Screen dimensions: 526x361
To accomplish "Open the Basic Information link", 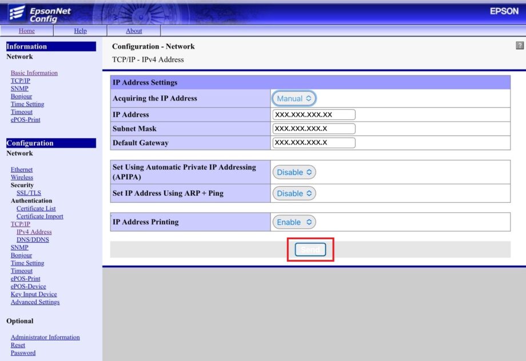I will pyautogui.click(x=34, y=73).
